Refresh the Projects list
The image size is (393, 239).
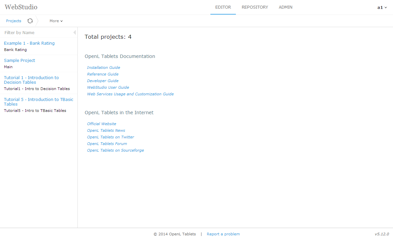coord(30,21)
